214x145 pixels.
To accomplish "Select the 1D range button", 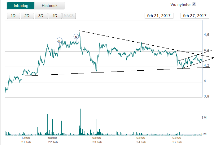I will tap(13, 16).
